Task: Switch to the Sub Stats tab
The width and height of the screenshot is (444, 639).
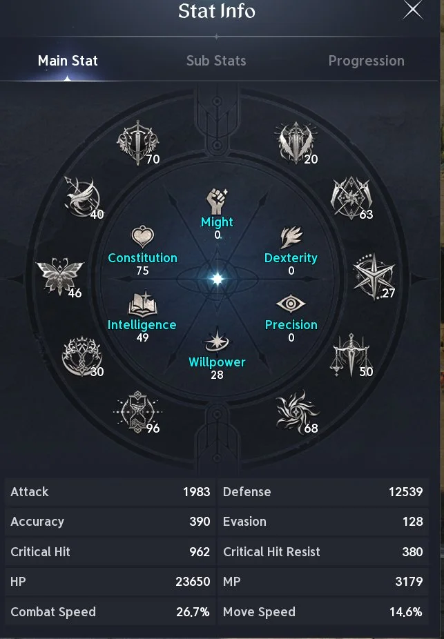Action: [x=216, y=61]
